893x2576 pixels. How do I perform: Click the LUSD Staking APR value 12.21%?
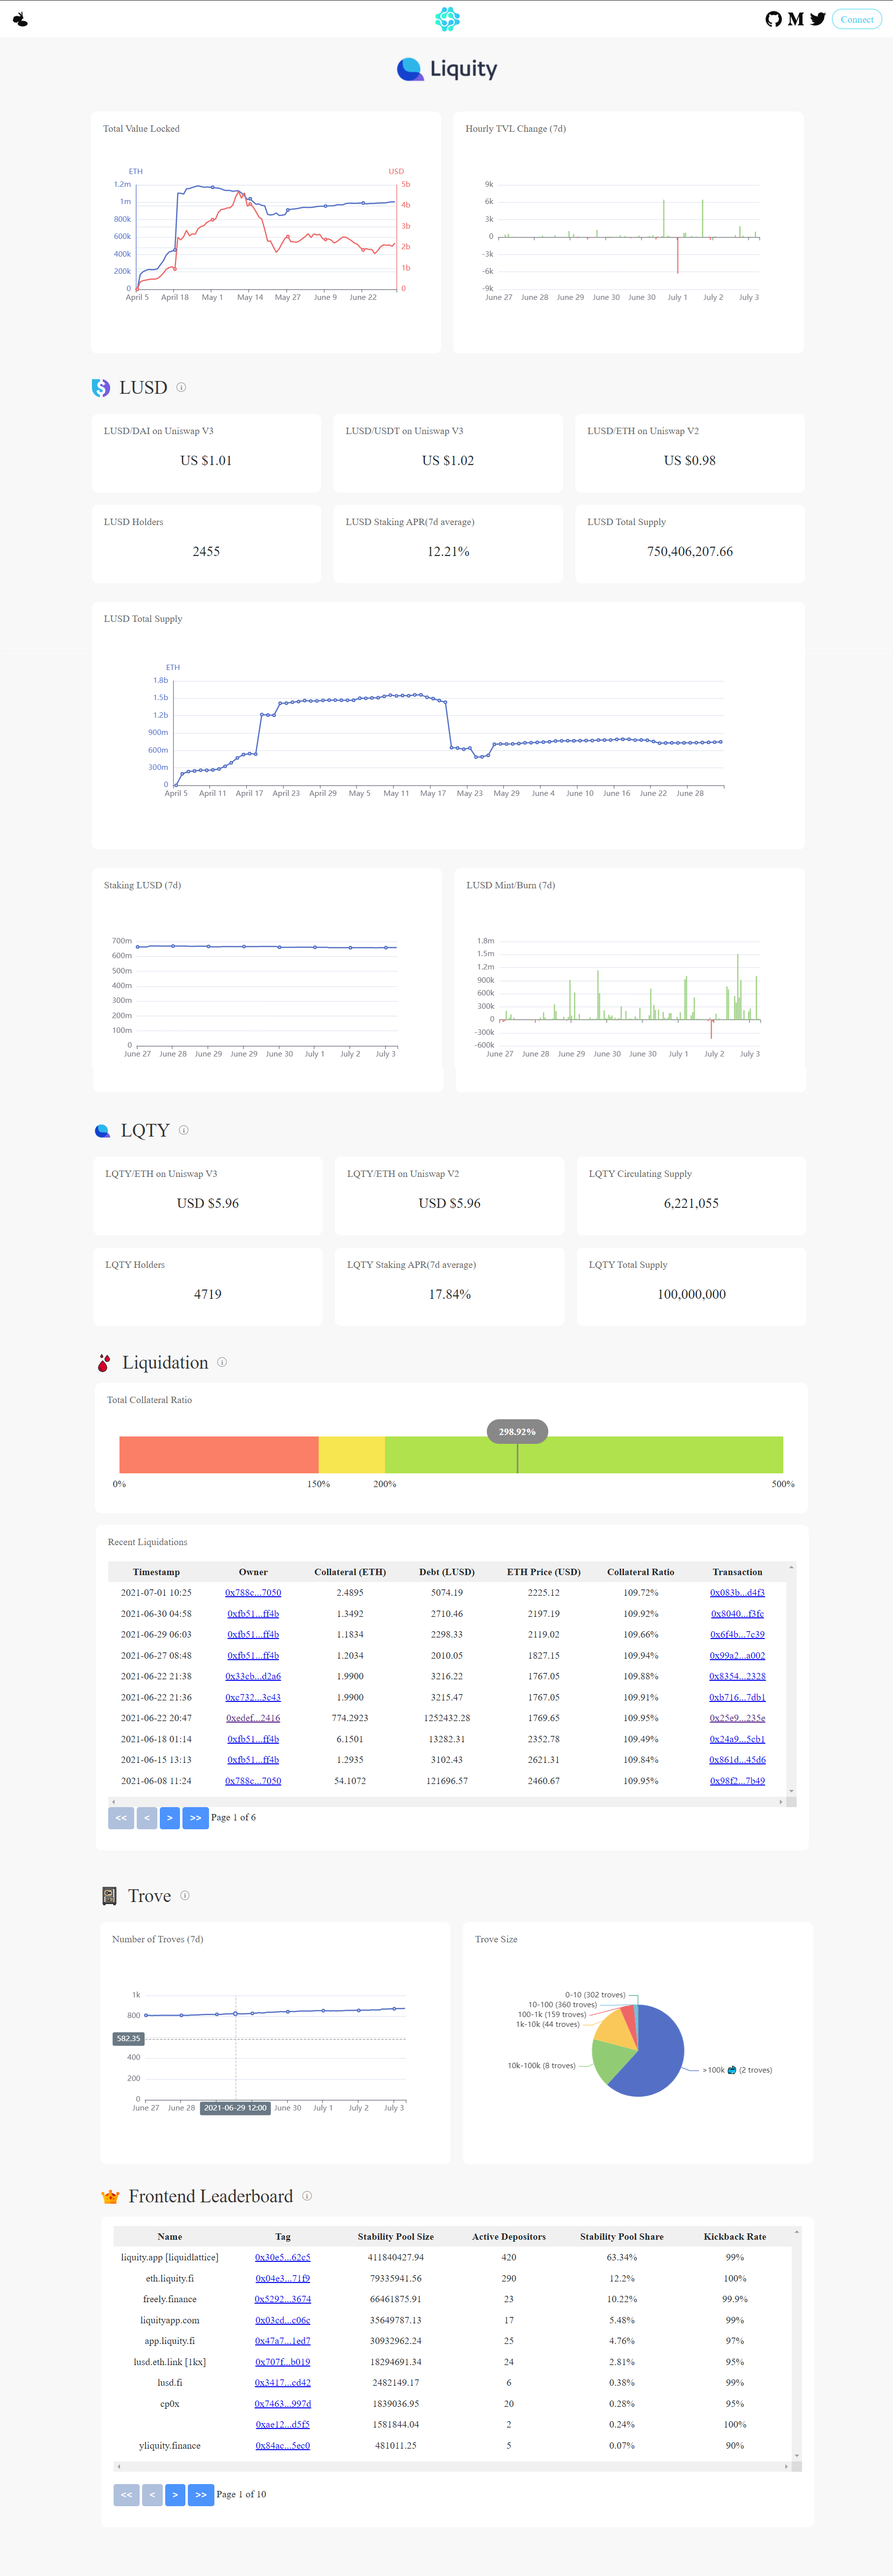(x=448, y=551)
